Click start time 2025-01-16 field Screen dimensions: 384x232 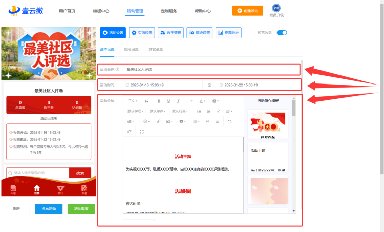[x=163, y=85]
